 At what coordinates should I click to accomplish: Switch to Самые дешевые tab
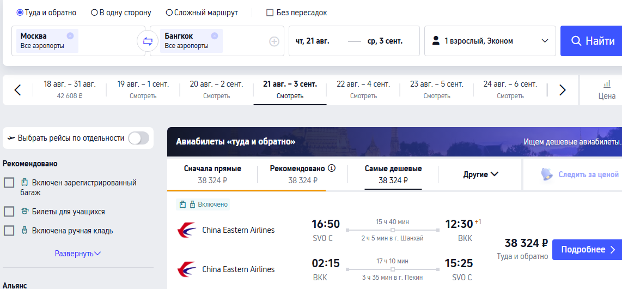(393, 174)
